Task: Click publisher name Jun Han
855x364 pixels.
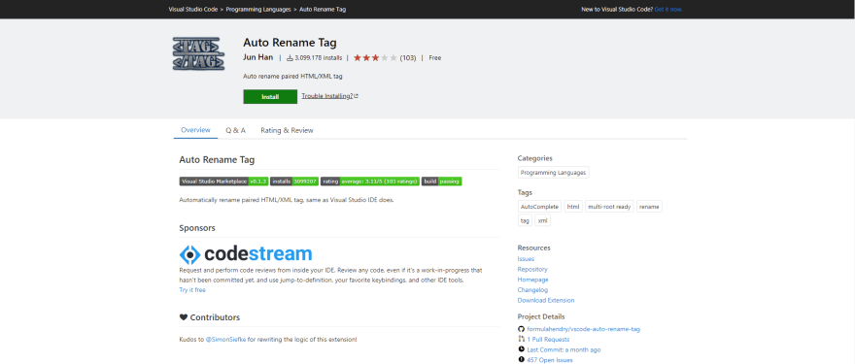Action: click(x=257, y=58)
